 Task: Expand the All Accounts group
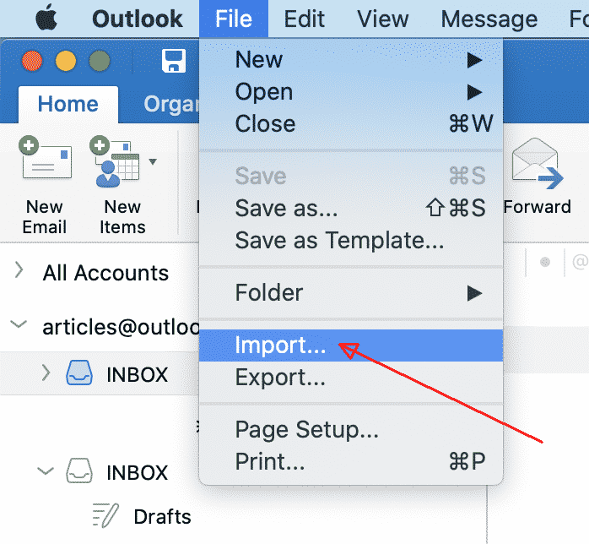[x=19, y=270]
